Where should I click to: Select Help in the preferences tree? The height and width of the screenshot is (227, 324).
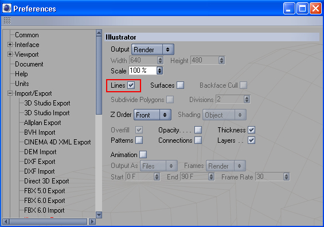tap(21, 74)
